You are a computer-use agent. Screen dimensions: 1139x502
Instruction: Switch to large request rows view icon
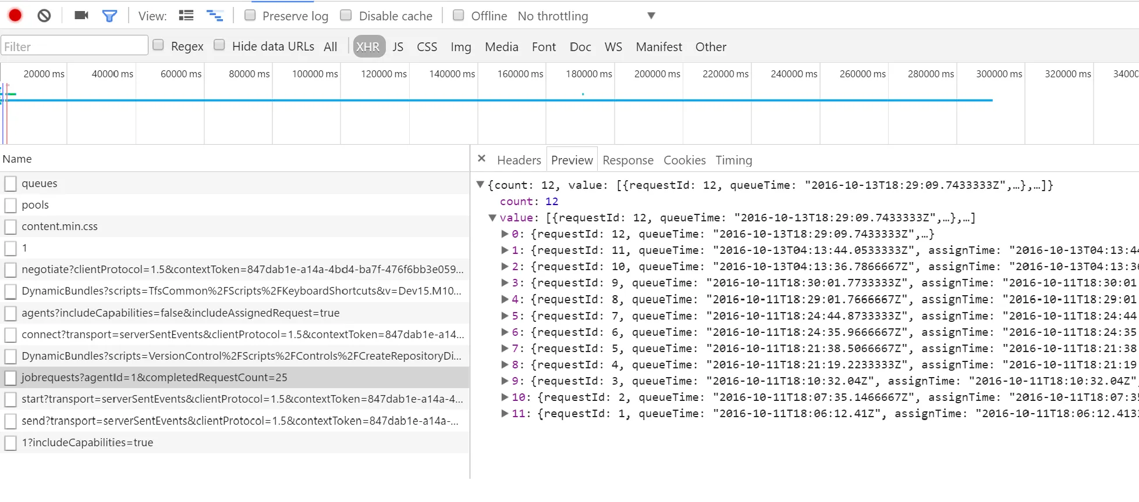(x=186, y=16)
